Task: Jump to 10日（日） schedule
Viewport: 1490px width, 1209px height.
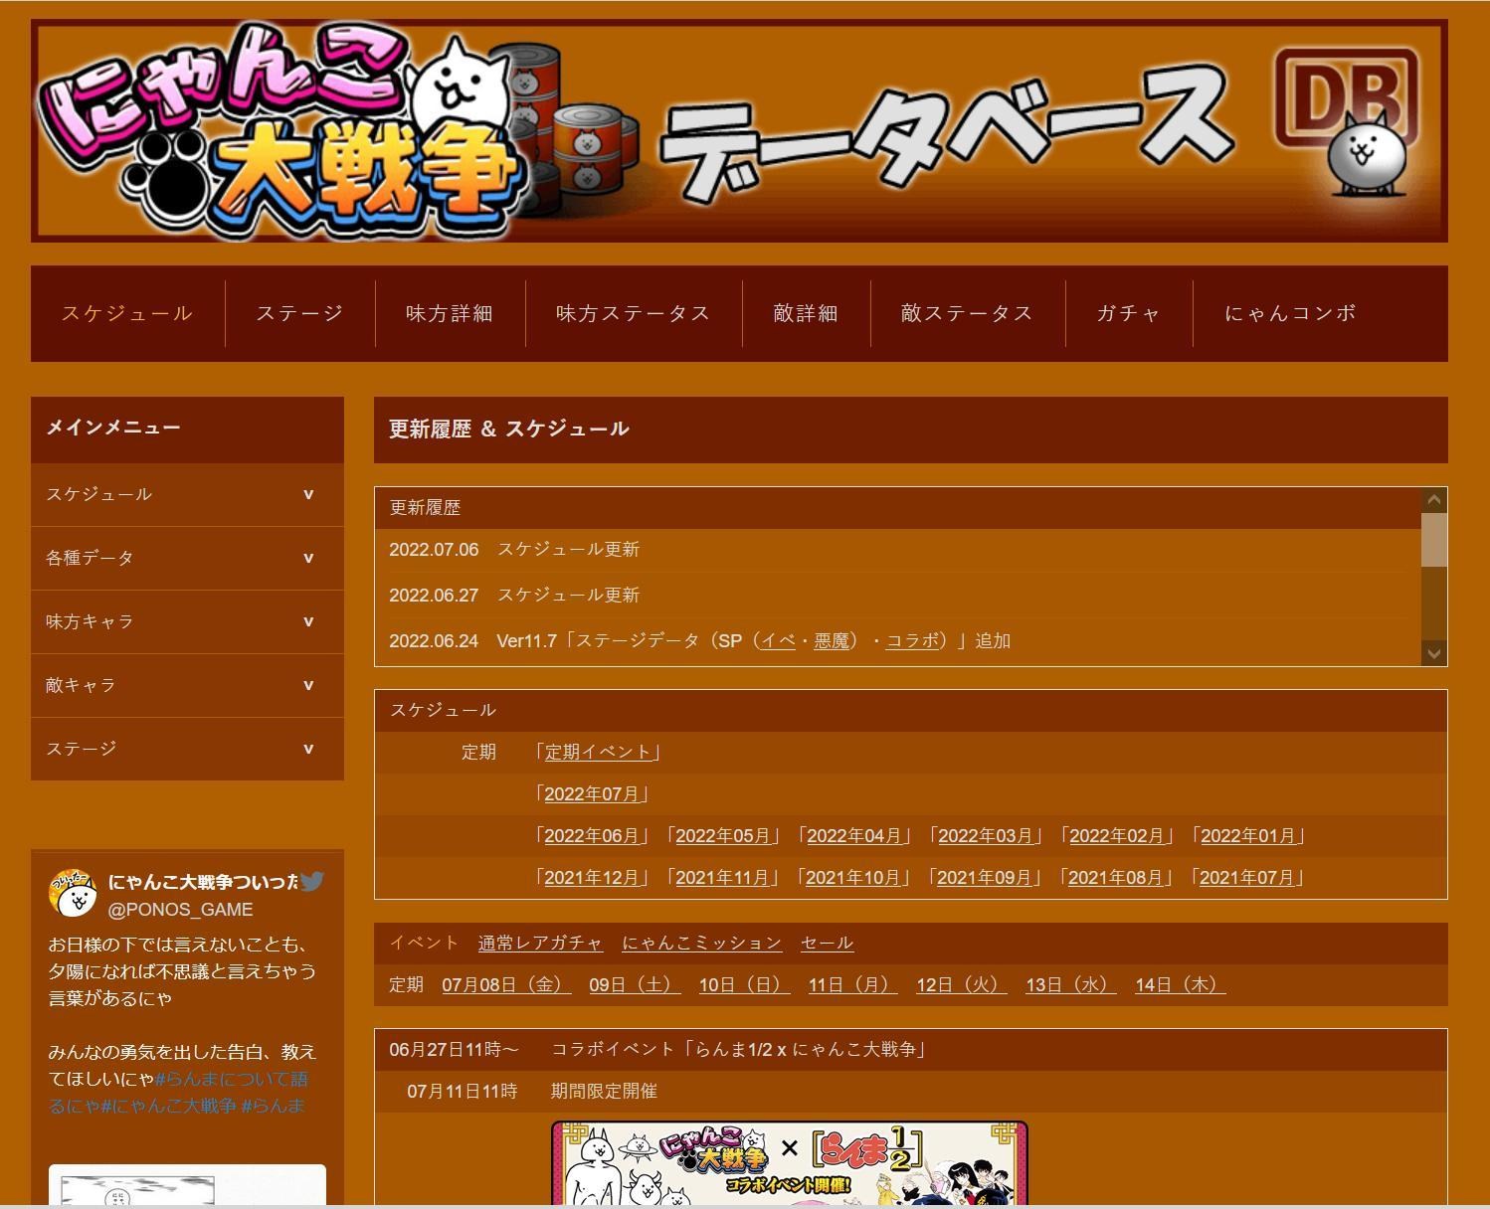Action: click(744, 985)
